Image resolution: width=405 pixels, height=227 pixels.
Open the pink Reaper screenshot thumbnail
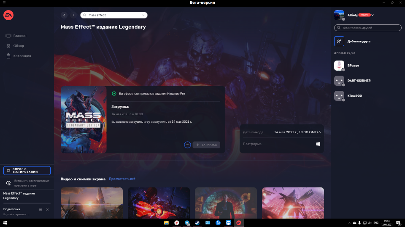click(293, 203)
